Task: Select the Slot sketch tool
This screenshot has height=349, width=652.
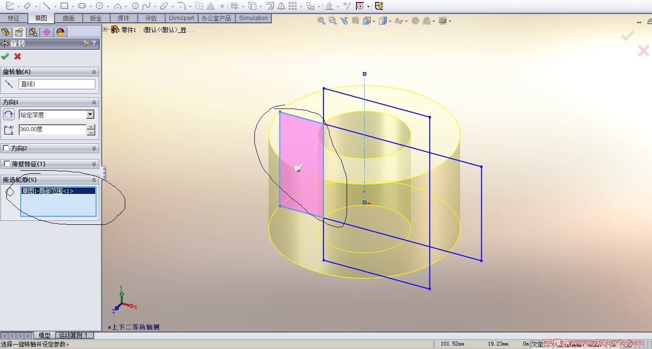Action: pyautogui.click(x=82, y=6)
